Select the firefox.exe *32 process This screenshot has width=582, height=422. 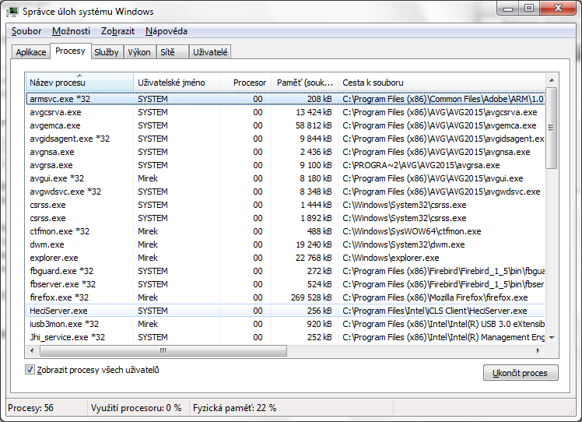pos(286,297)
